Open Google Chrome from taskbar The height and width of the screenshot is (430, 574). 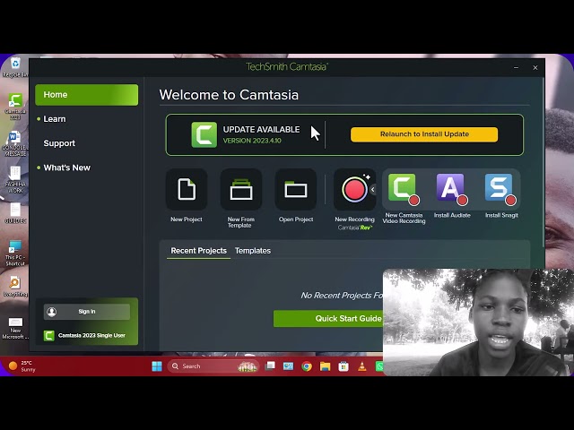tap(307, 366)
